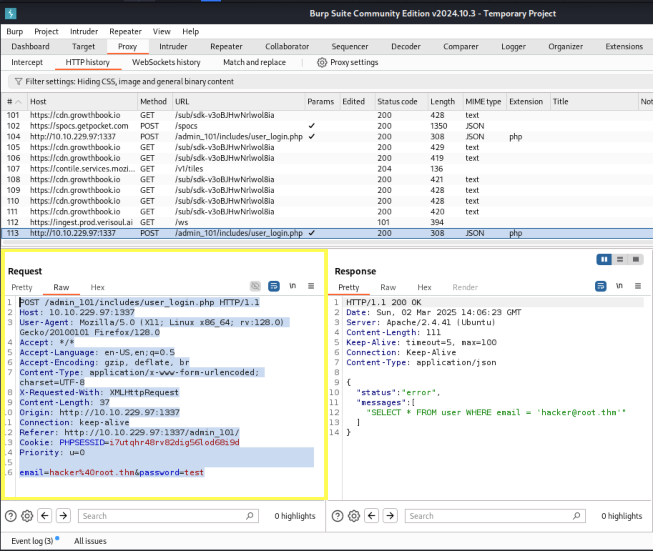Switch Request view to Hex
The height and width of the screenshot is (551, 653).
click(97, 287)
